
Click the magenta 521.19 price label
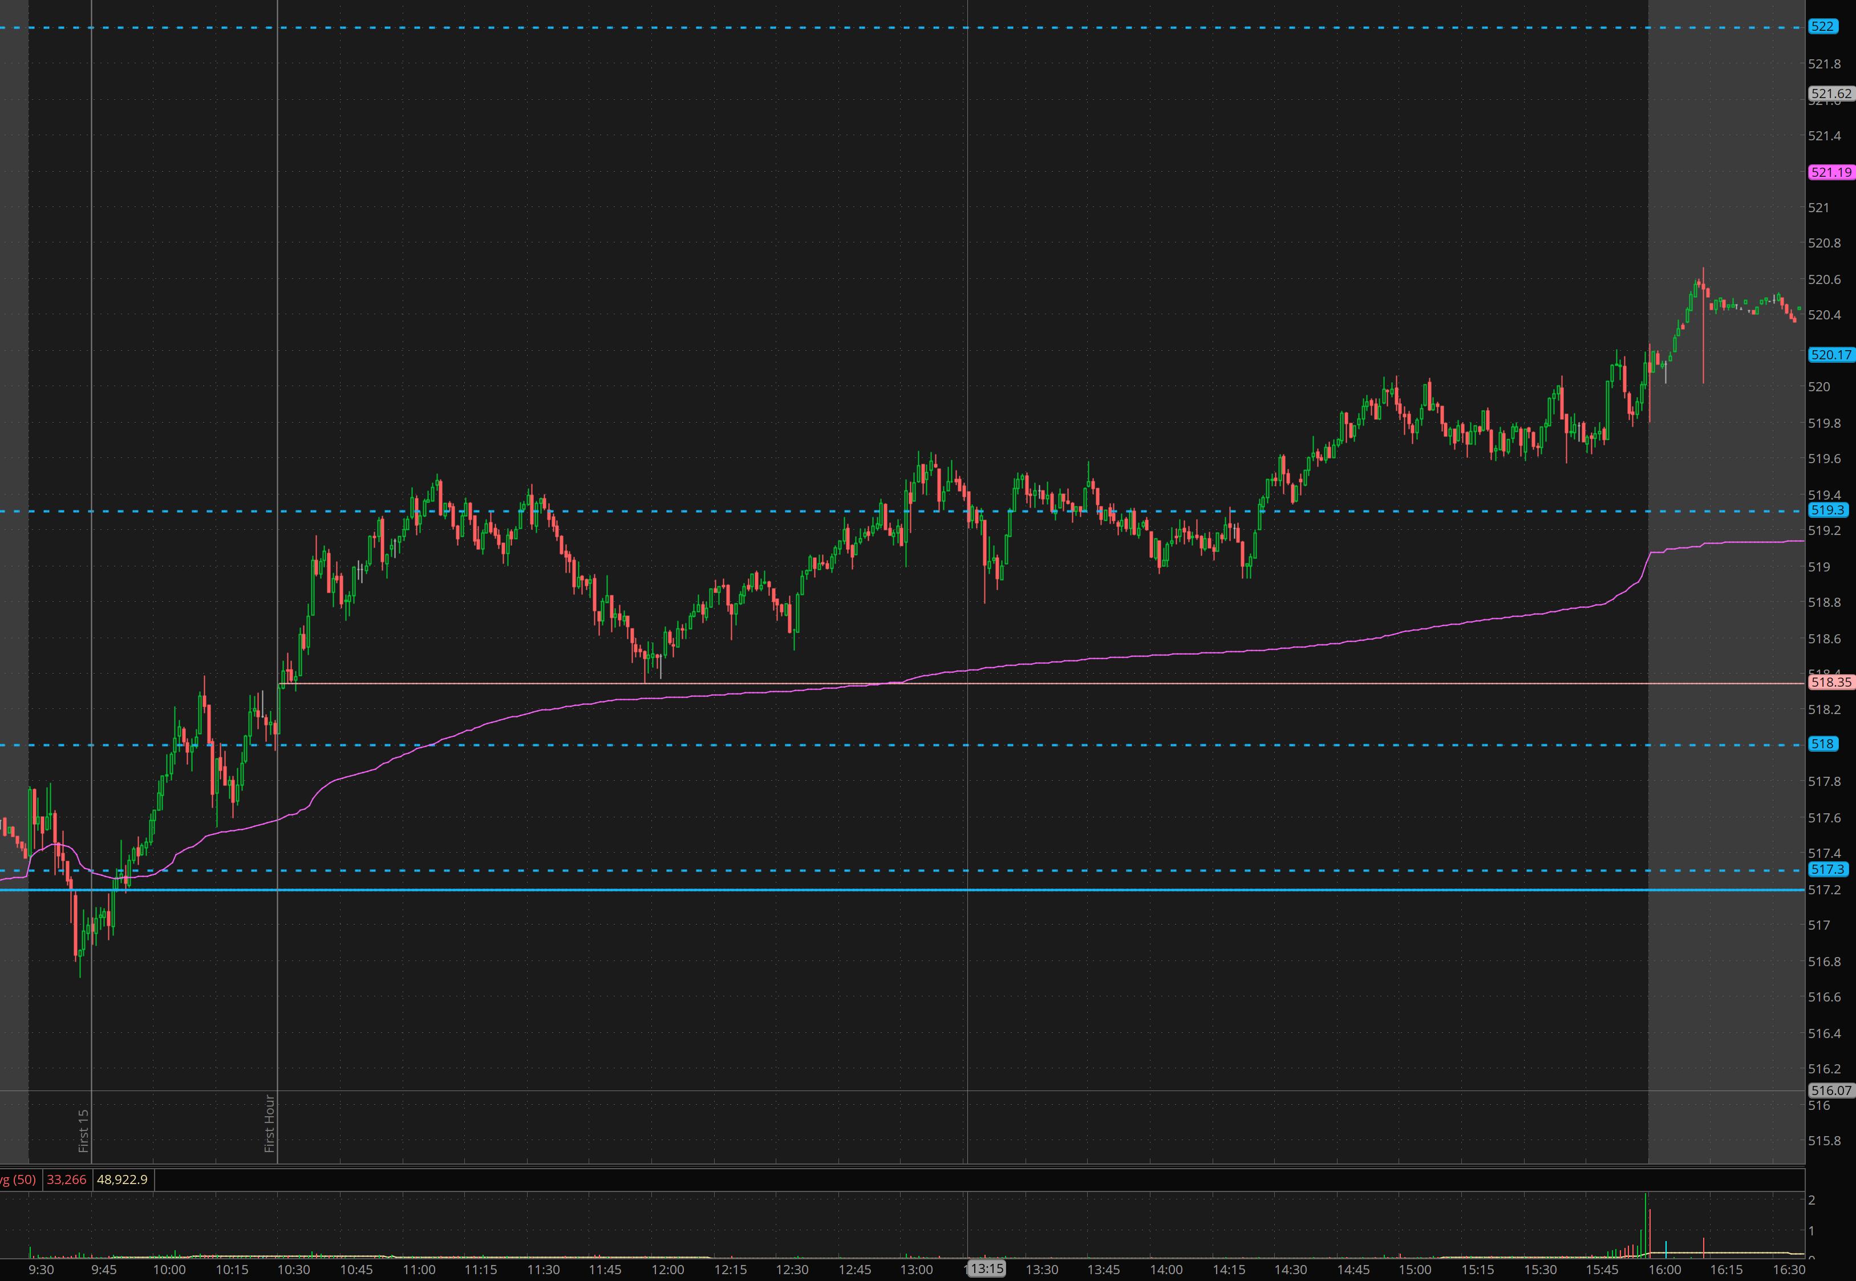(x=1830, y=173)
